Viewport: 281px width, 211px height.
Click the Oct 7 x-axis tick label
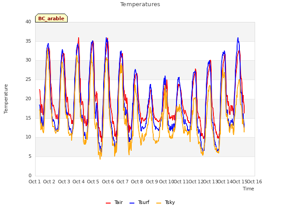coord(122,182)
